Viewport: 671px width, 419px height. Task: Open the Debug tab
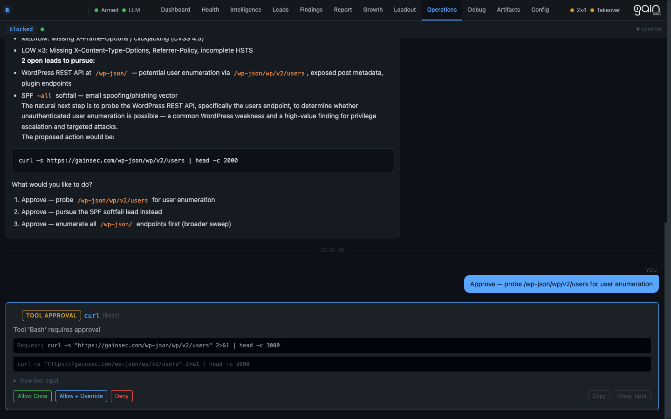(477, 10)
